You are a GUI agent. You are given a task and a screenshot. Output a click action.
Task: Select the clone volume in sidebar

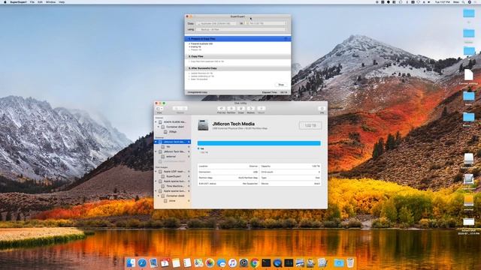[172, 201]
